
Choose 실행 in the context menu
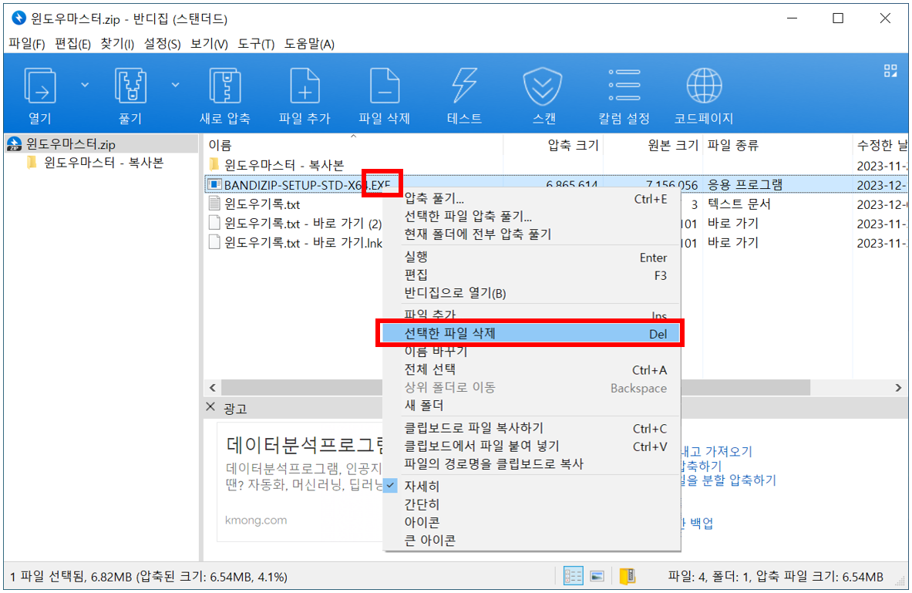(x=532, y=258)
